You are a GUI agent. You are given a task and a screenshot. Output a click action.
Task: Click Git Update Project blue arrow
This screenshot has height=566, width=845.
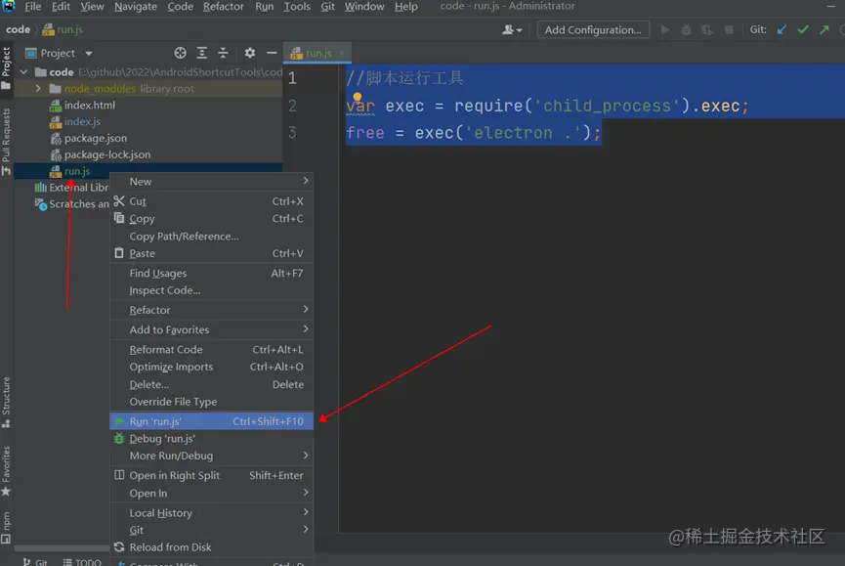tap(782, 29)
